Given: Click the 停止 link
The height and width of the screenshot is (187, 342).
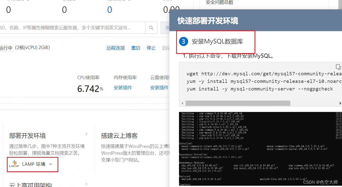Looking at the screenshot, I should (x=151, y=48).
